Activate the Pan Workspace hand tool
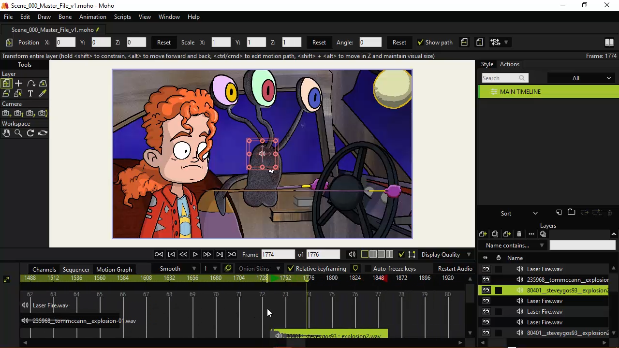This screenshot has height=348, width=619. point(6,133)
